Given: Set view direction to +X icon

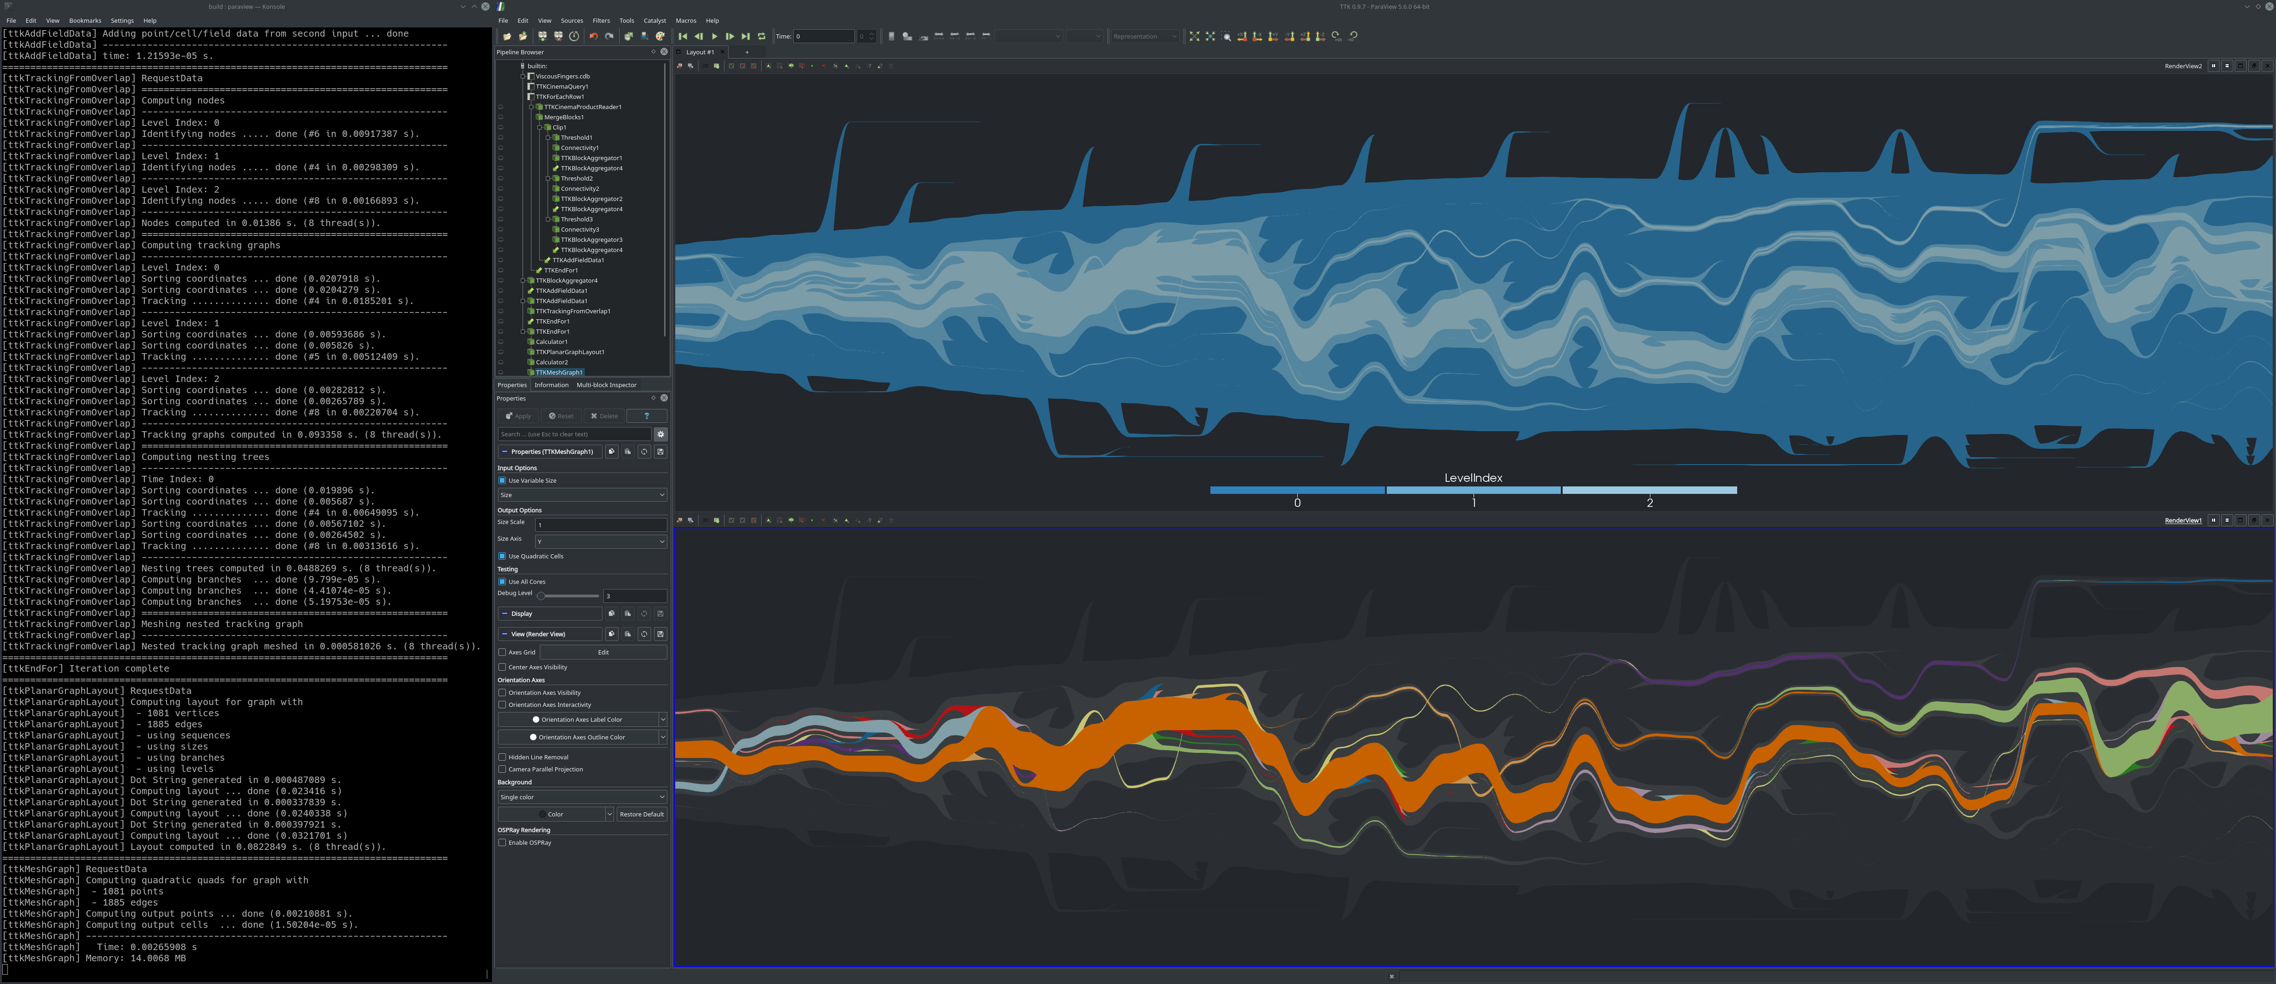Looking at the screenshot, I should pos(1242,36).
